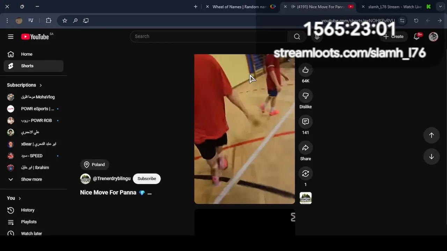The height and width of the screenshot is (251, 447).
Task: Click the like count 64K text
Action: 306,81
